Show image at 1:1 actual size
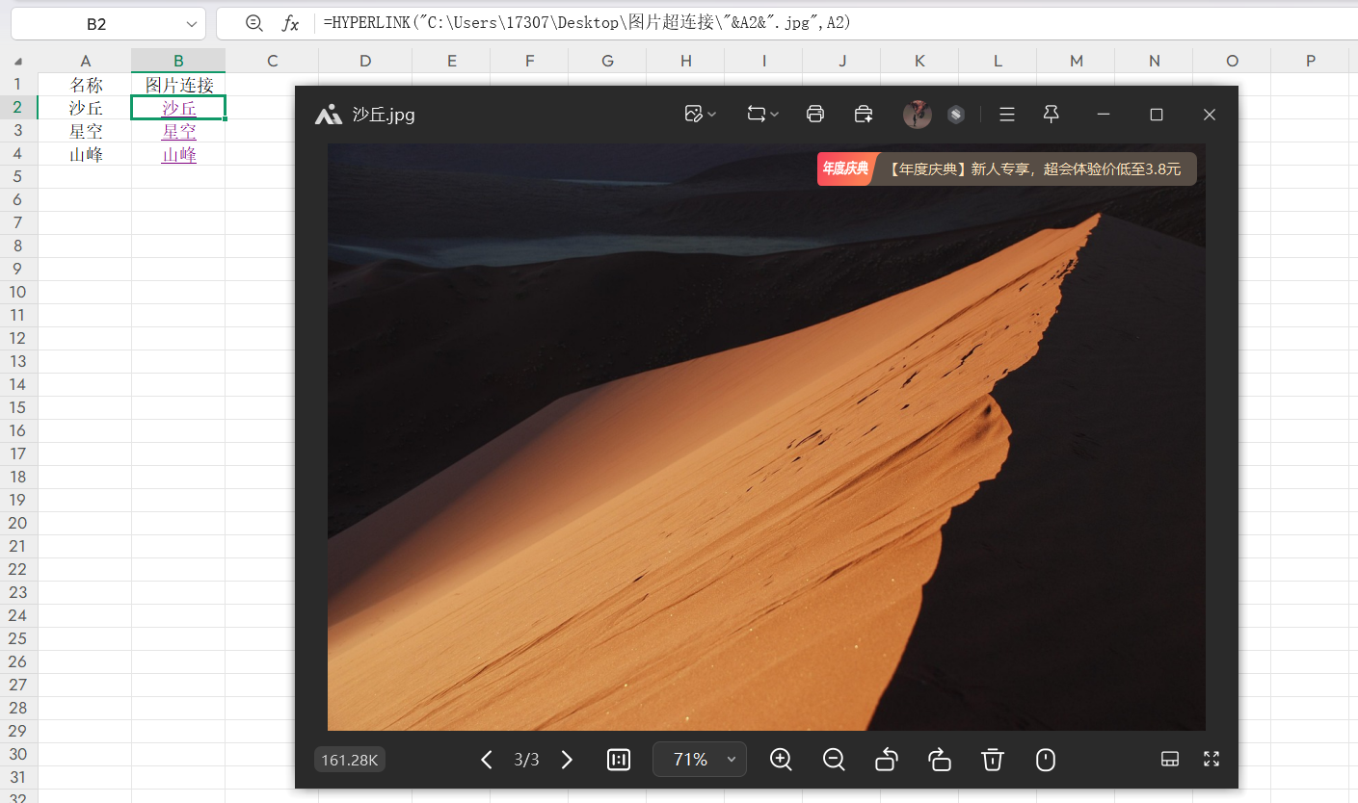The width and height of the screenshot is (1358, 803). [x=619, y=760]
